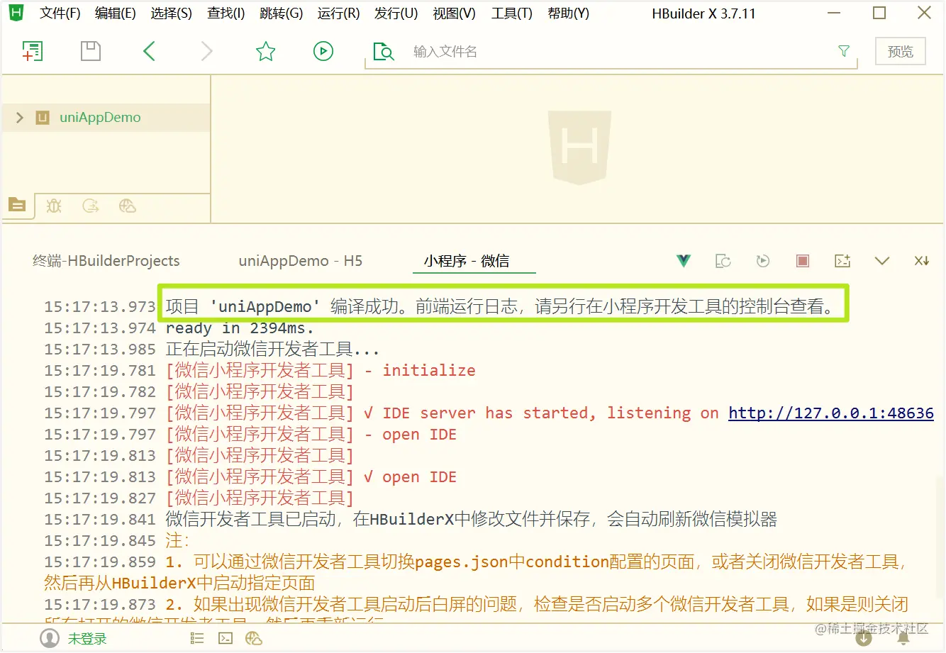Click the sync refresh icon in sidebar
The width and height of the screenshot is (946, 653).
pos(91,206)
